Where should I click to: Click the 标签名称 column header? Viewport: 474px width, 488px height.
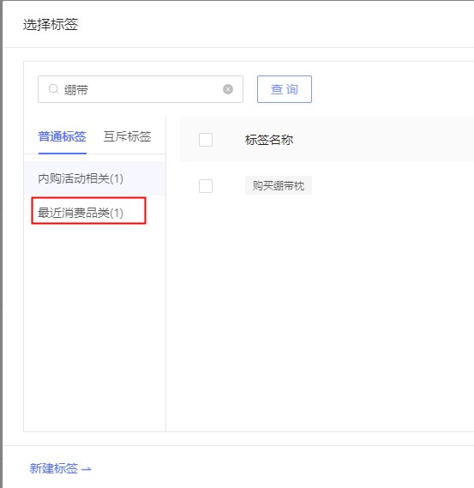[x=269, y=140]
